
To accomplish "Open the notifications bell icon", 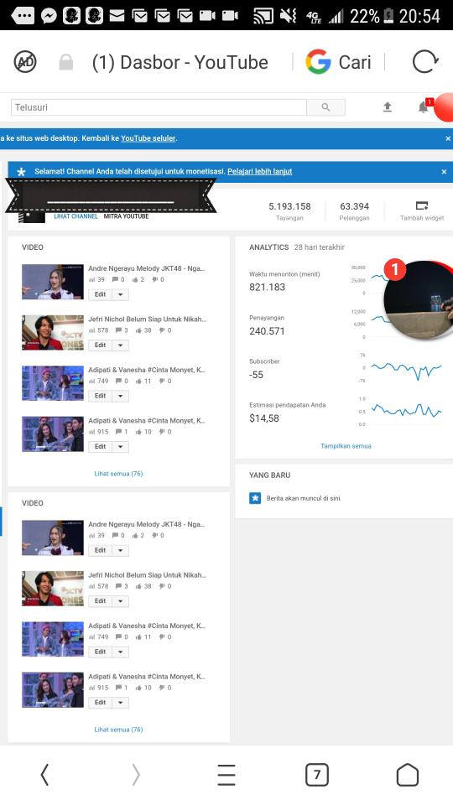I will click(423, 106).
